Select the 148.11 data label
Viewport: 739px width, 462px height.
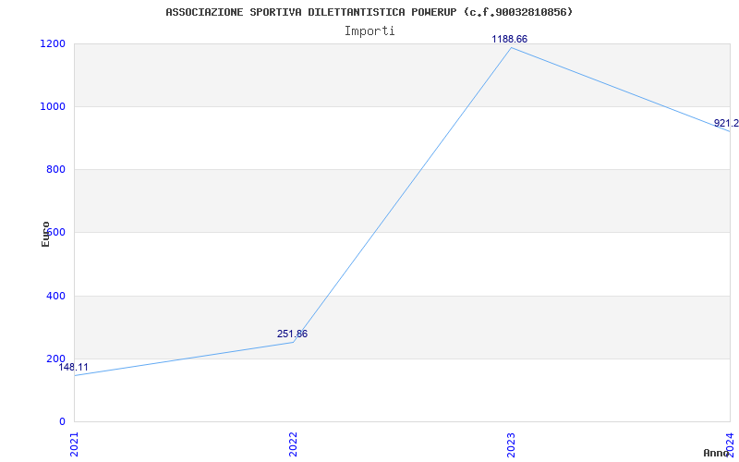click(74, 367)
